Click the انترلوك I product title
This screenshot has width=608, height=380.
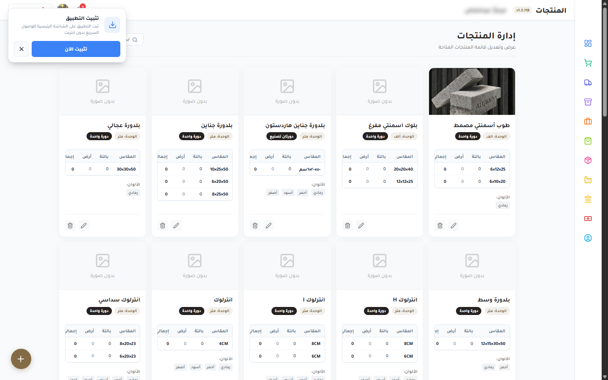coord(314,300)
